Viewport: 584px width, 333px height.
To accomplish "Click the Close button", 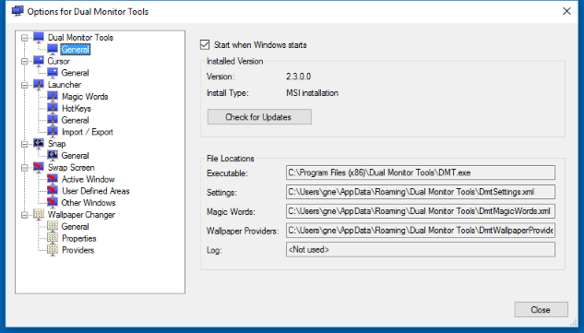I will pyautogui.click(x=542, y=310).
